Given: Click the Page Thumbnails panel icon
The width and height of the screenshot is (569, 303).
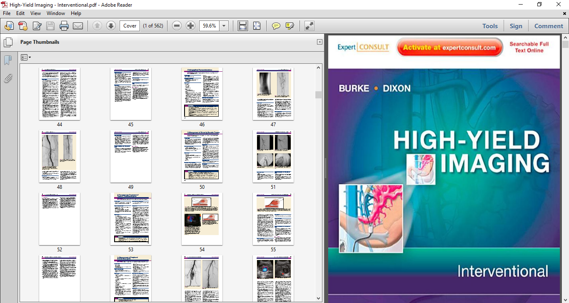Looking at the screenshot, I should [7, 42].
